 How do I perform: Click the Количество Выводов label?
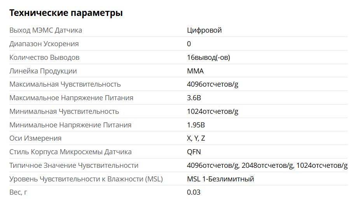pos(44,57)
